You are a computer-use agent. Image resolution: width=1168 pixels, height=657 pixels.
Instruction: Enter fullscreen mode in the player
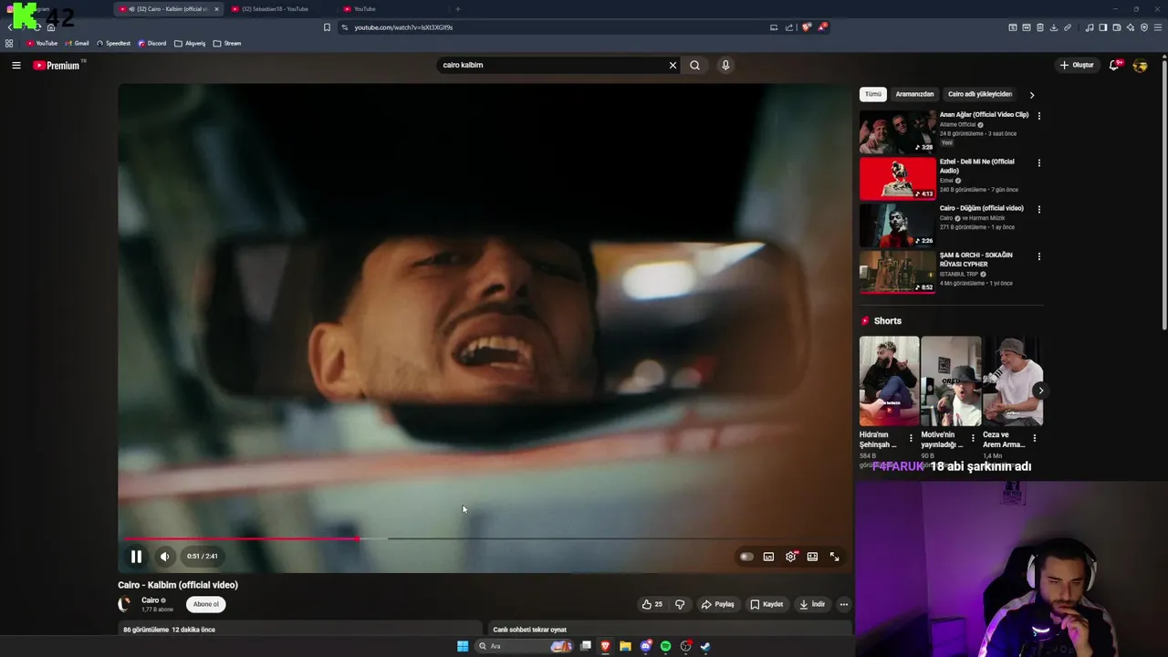834,557
